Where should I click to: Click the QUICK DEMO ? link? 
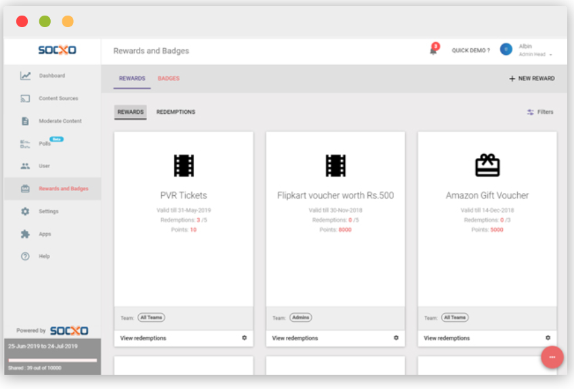[x=471, y=51]
